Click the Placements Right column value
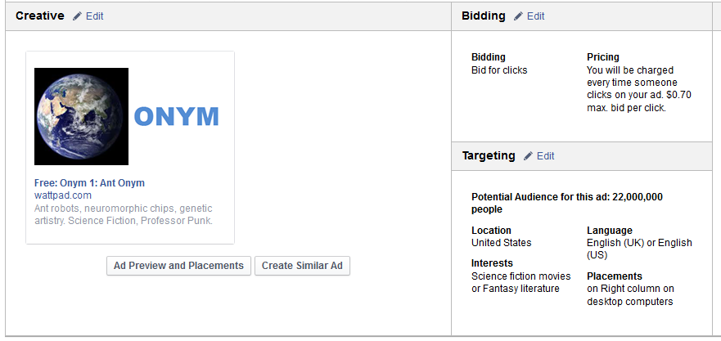This screenshot has width=721, height=341. point(629,295)
